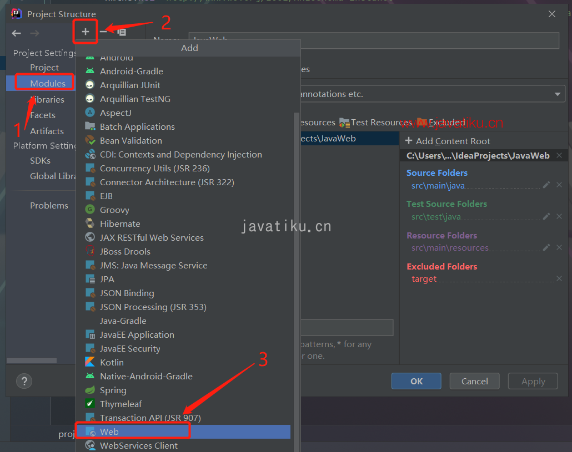Open Project under Project Settings
The width and height of the screenshot is (572, 452).
click(44, 67)
